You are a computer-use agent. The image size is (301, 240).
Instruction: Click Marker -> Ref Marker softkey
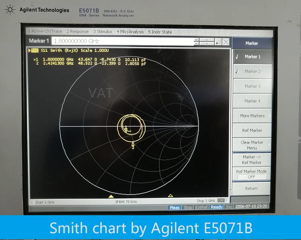252,160
